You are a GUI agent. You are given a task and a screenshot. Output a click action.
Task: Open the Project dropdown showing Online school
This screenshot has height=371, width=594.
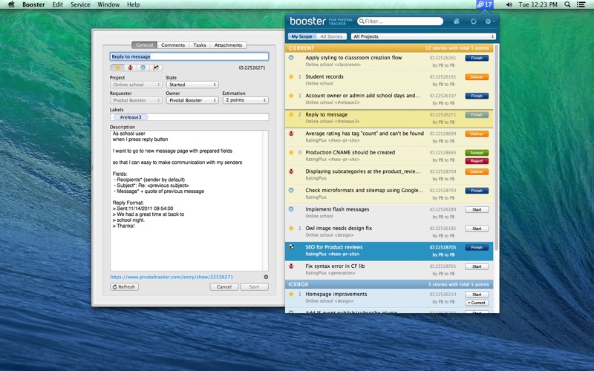(x=136, y=85)
